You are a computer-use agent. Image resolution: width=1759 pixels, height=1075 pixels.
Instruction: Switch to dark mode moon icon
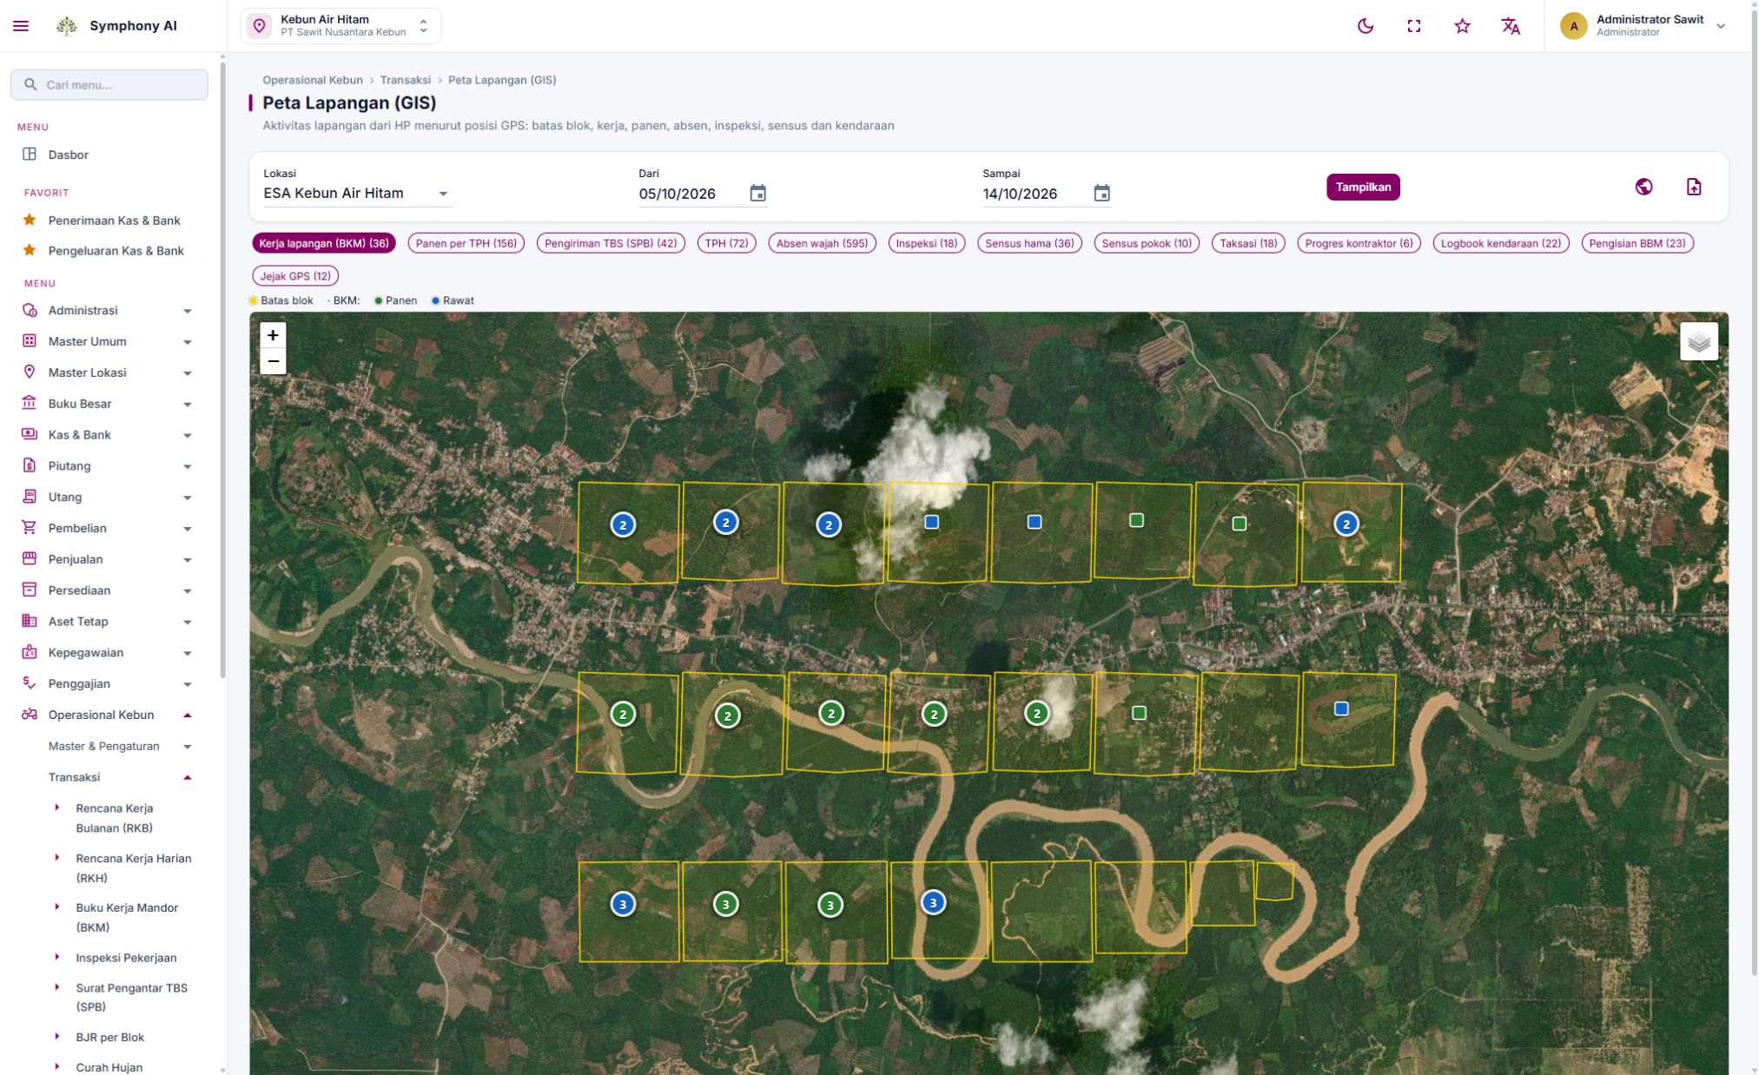point(1366,26)
